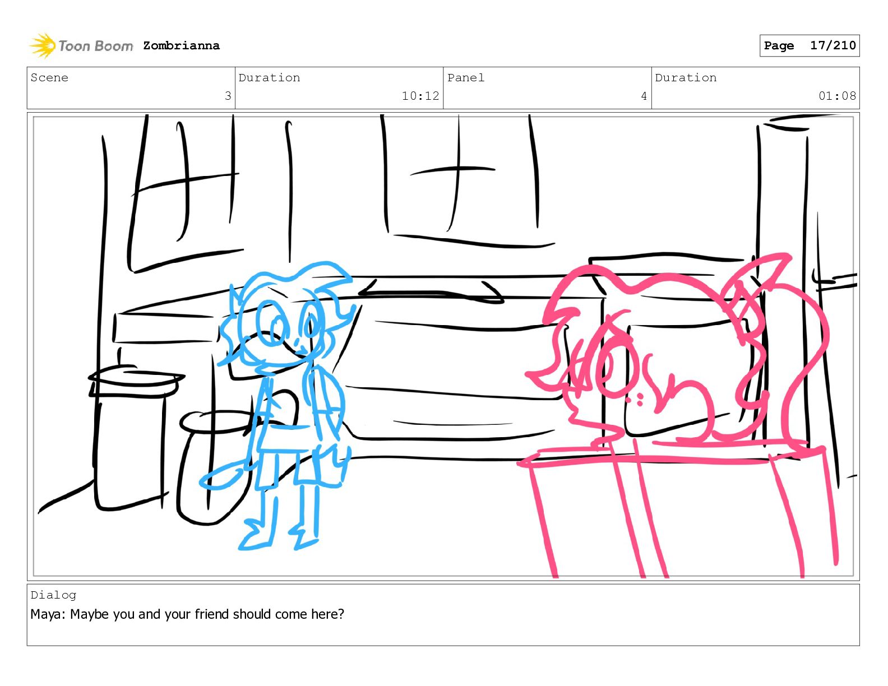
Task: Click the Toon Boom logo
Action: click(x=81, y=45)
